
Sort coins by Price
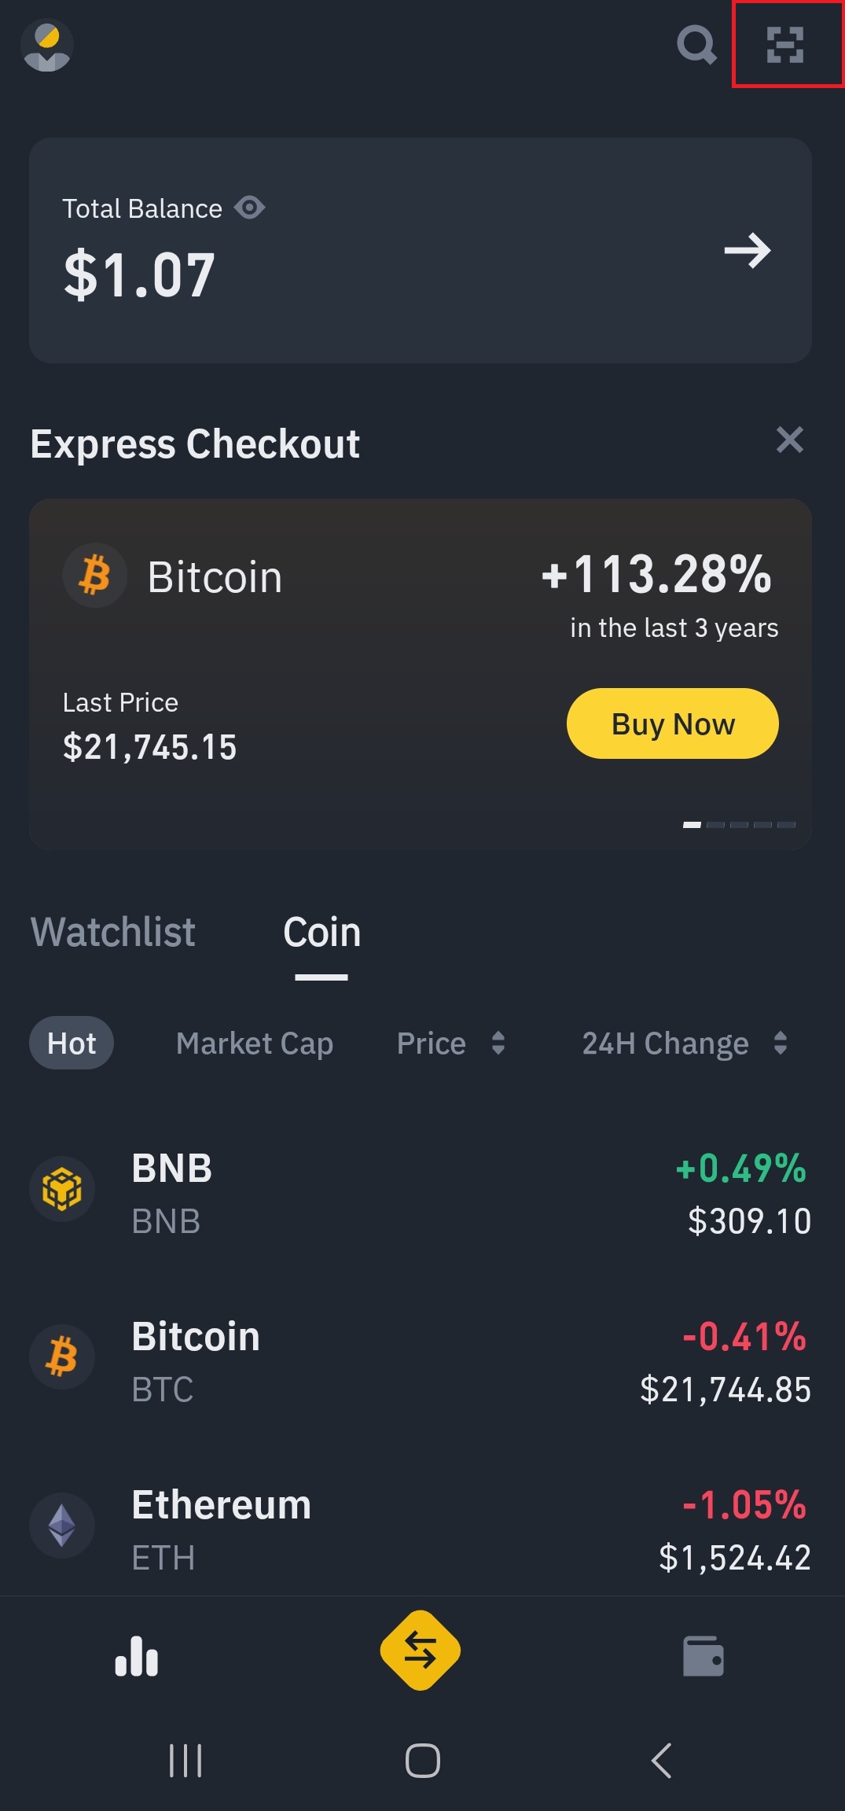pyautogui.click(x=450, y=1044)
